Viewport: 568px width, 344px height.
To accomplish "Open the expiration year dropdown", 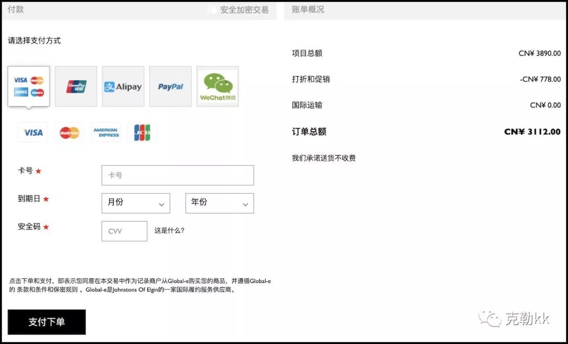I will click(219, 203).
